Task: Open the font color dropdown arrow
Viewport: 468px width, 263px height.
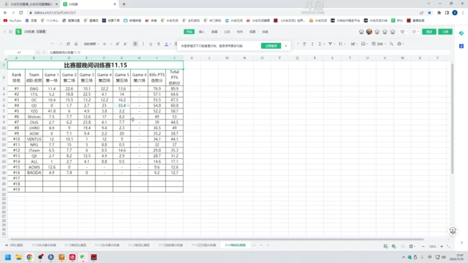Action: point(171,44)
